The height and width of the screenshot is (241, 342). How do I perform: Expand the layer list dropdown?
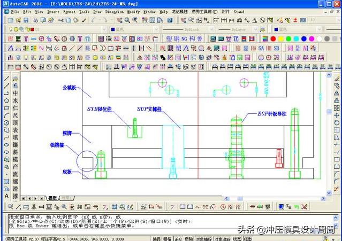[104, 29]
